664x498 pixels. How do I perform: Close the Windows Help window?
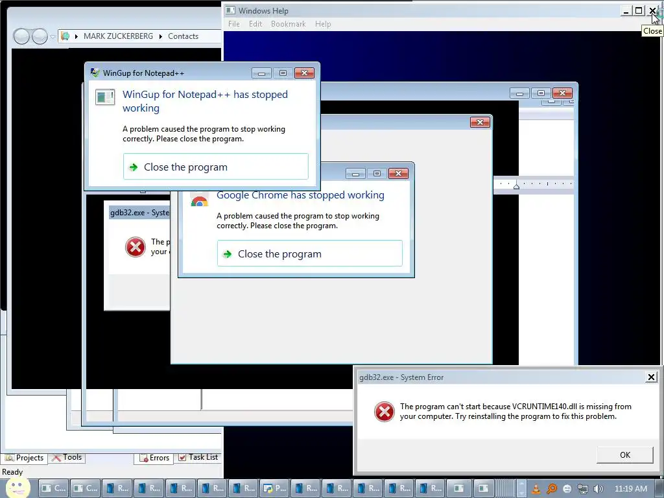point(652,10)
